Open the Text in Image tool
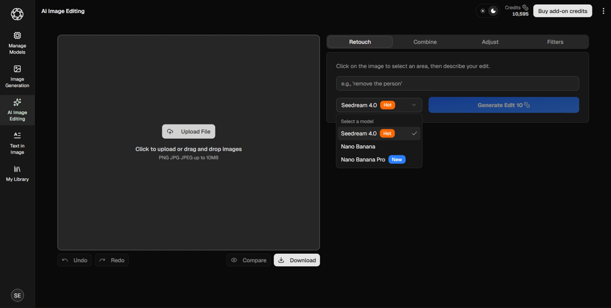Screen dimensions: 611x308 (17, 143)
